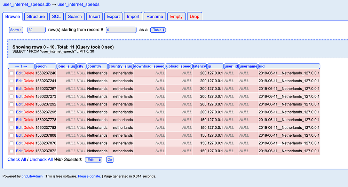Tick the checkbox for row 1560237808

[11, 135]
